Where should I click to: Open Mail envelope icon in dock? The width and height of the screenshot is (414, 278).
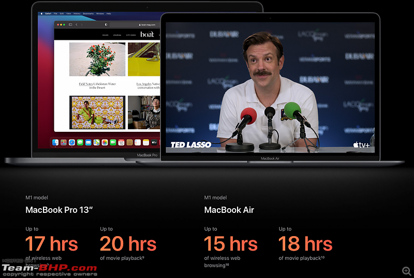point(88,143)
